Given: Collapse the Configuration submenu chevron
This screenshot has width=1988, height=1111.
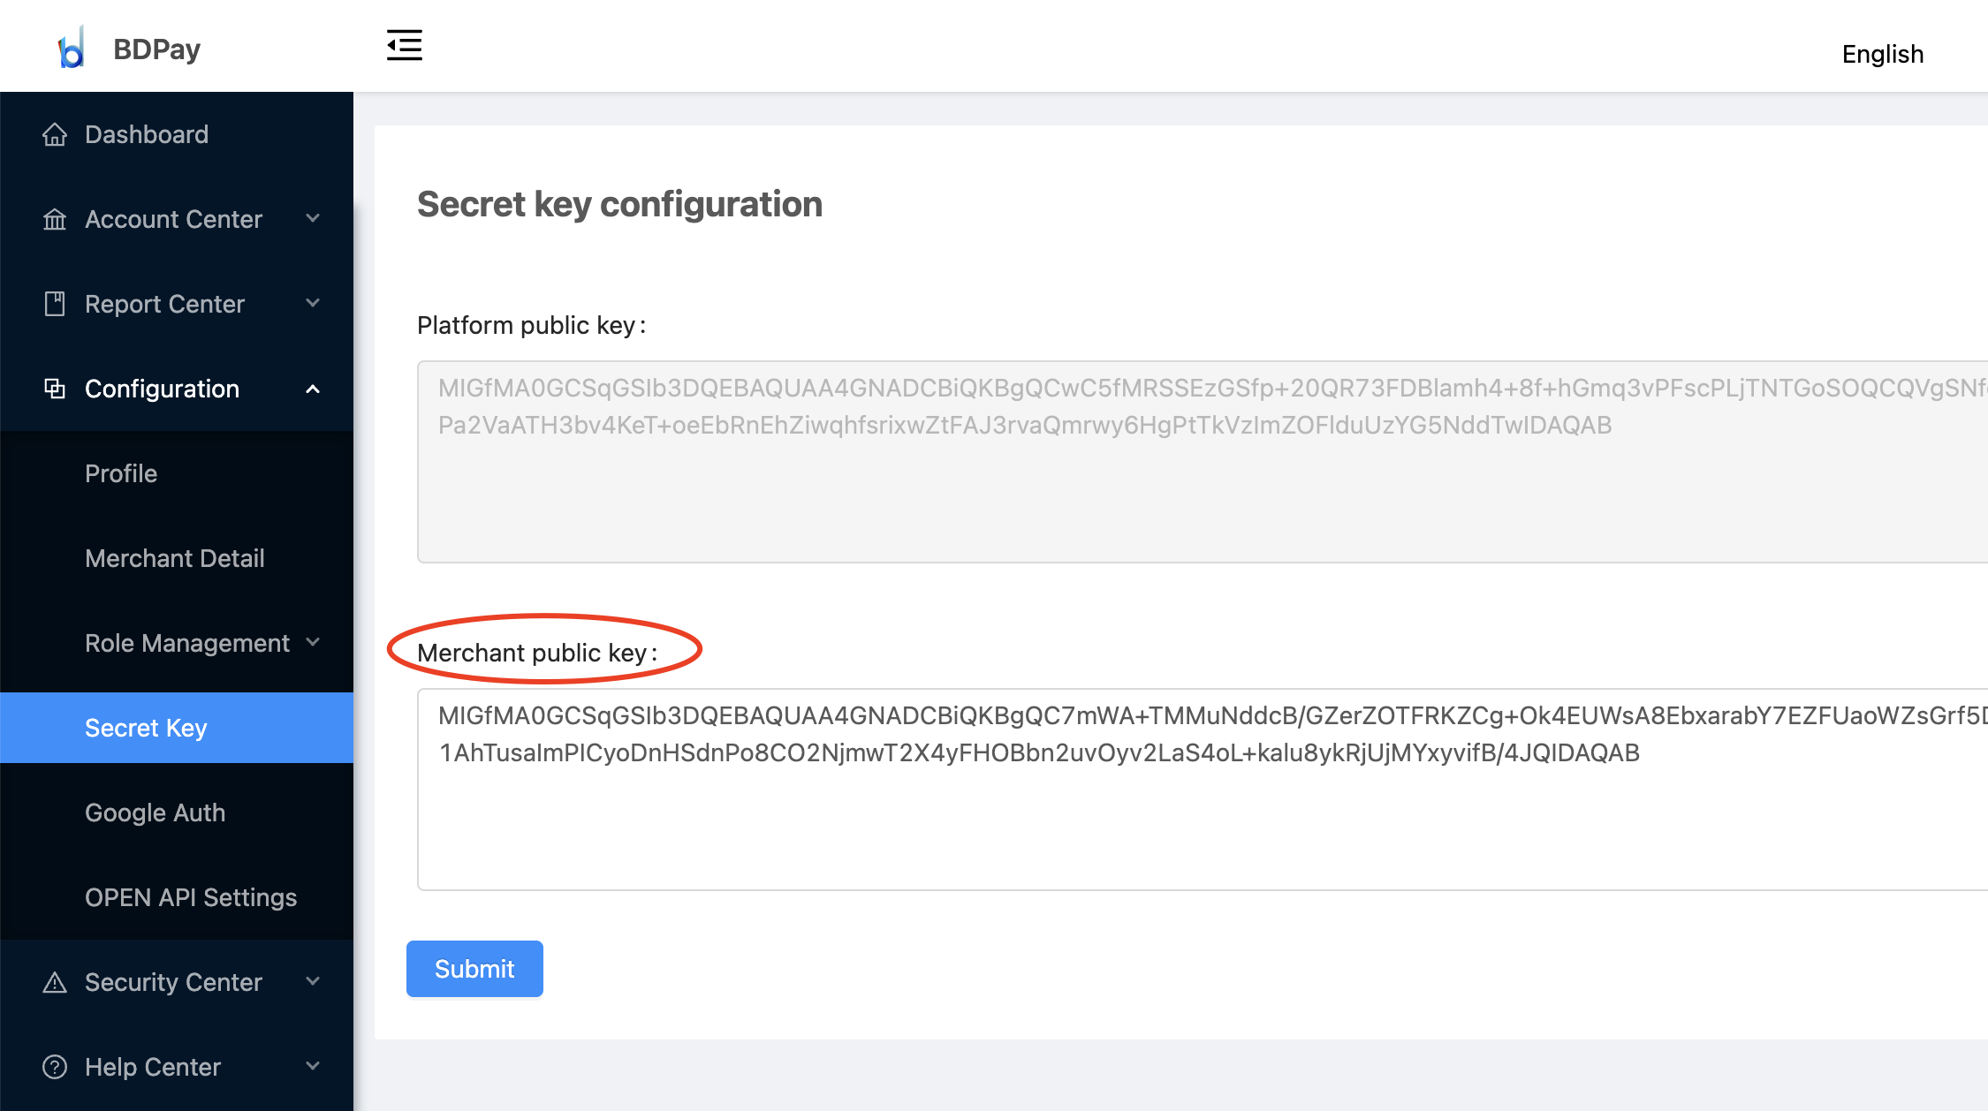Looking at the screenshot, I should [x=313, y=389].
